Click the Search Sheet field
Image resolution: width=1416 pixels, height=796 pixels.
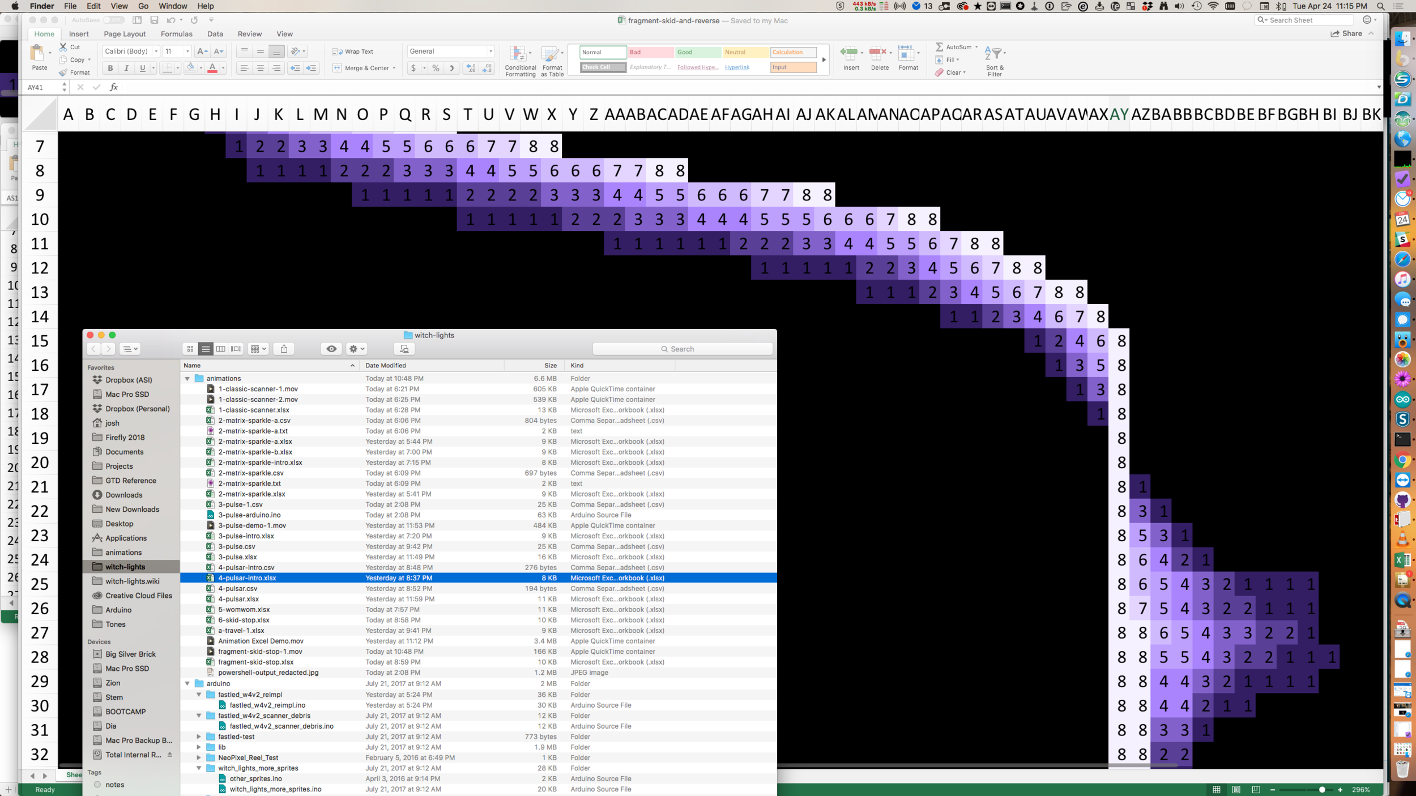1306,20
